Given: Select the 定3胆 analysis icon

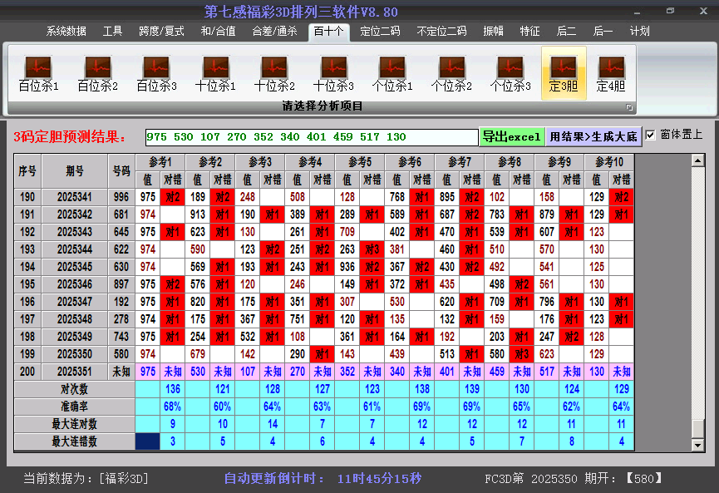Looking at the screenshot, I should [x=564, y=73].
